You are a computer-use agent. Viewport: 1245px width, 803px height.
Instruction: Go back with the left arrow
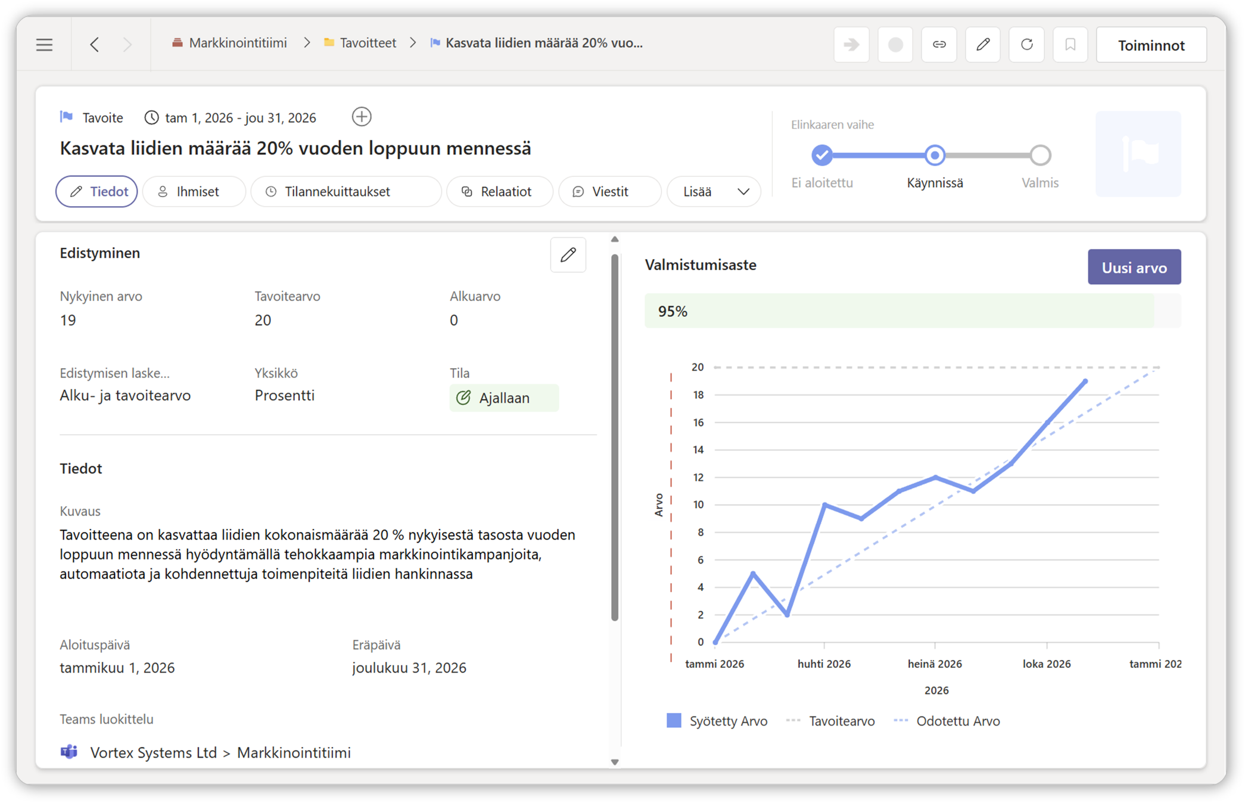tap(95, 45)
